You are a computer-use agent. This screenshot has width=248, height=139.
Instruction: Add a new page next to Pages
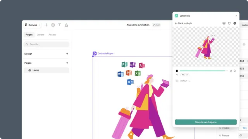click(x=67, y=63)
